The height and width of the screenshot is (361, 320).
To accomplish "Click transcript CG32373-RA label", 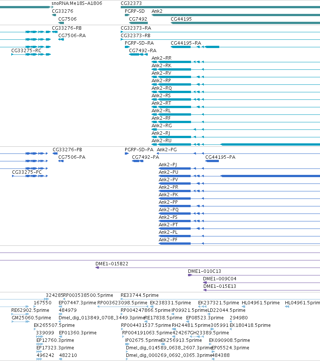I will click(x=136, y=28).
